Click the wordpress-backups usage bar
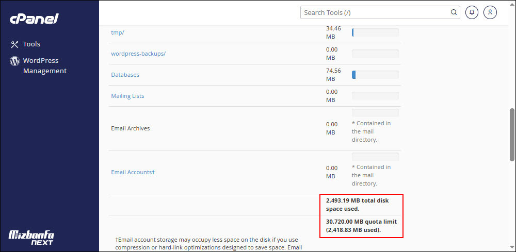516x252 pixels. [x=375, y=54]
